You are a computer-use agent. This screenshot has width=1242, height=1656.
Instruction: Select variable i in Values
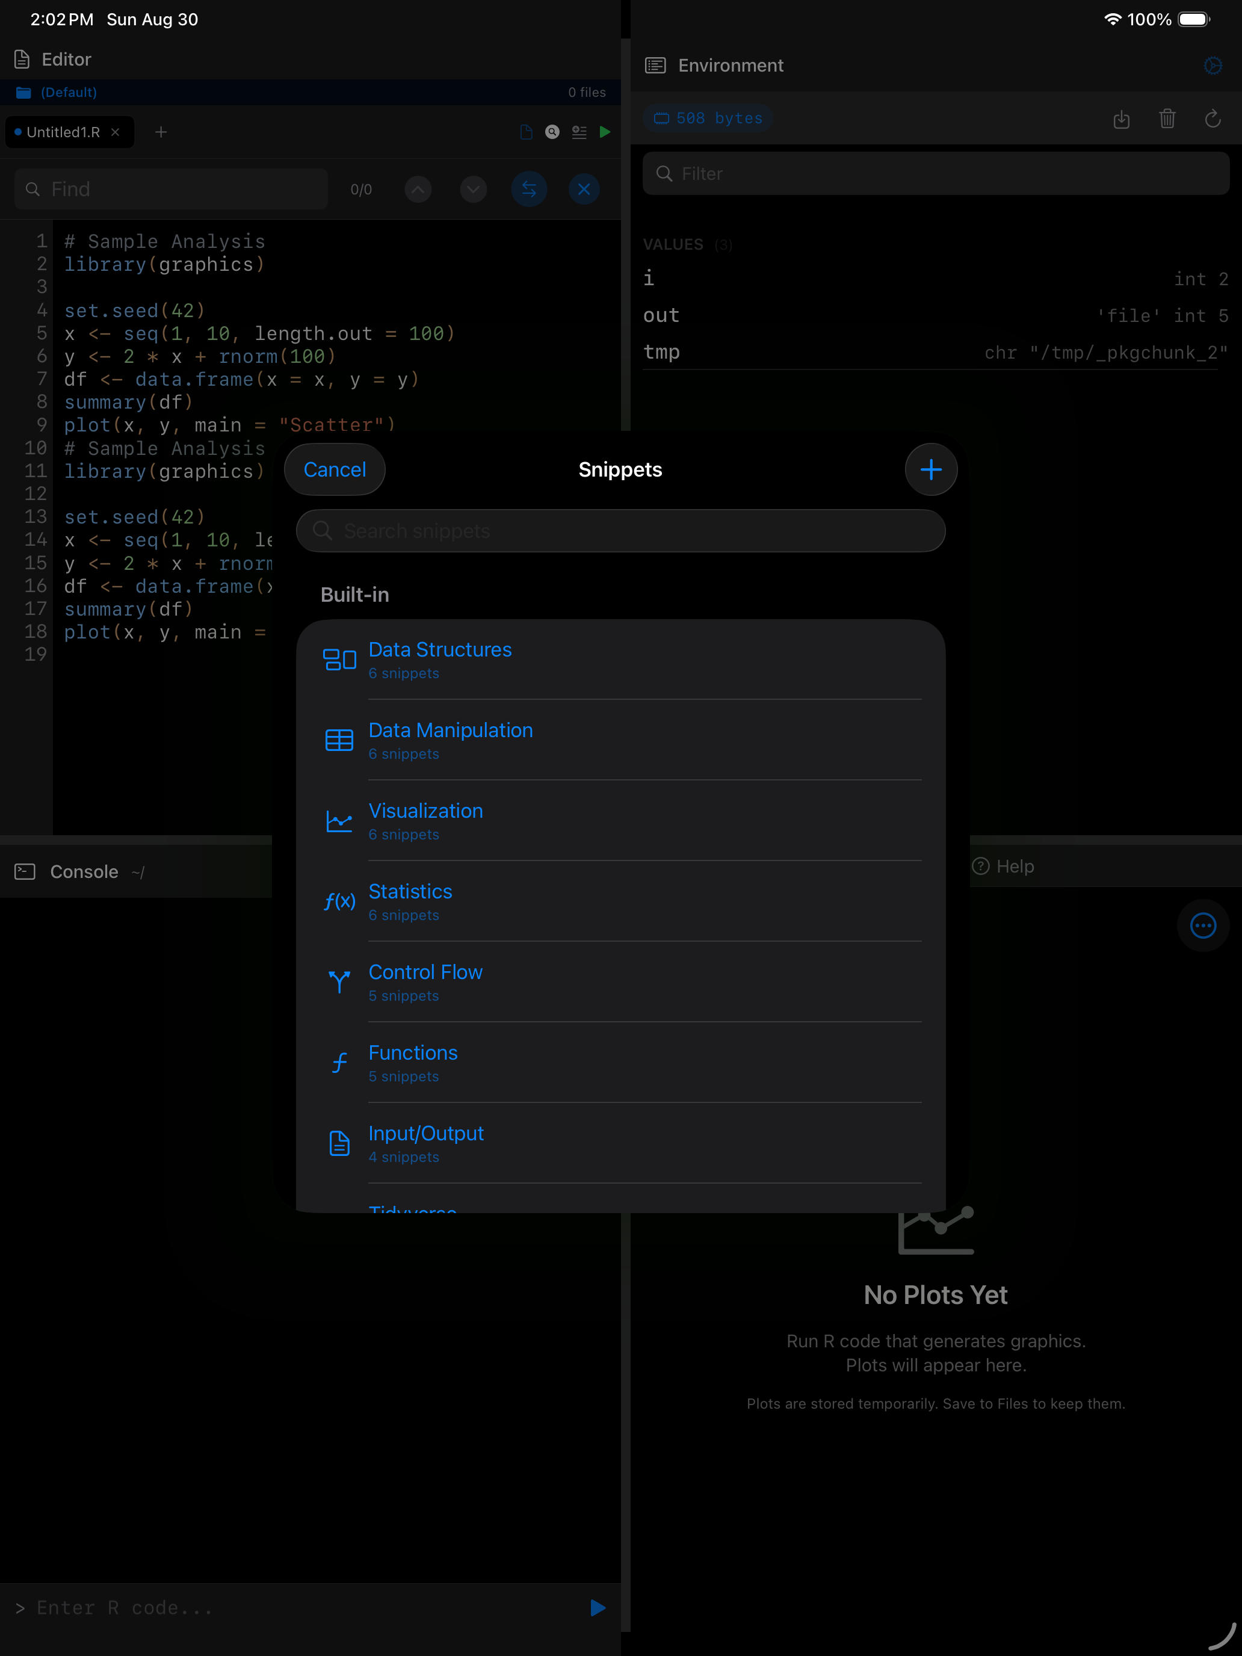(936, 279)
